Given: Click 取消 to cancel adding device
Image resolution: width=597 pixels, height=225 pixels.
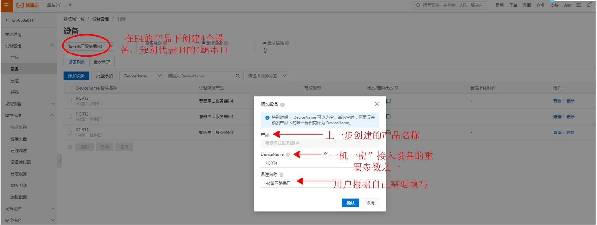Looking at the screenshot, I should click(x=370, y=203).
